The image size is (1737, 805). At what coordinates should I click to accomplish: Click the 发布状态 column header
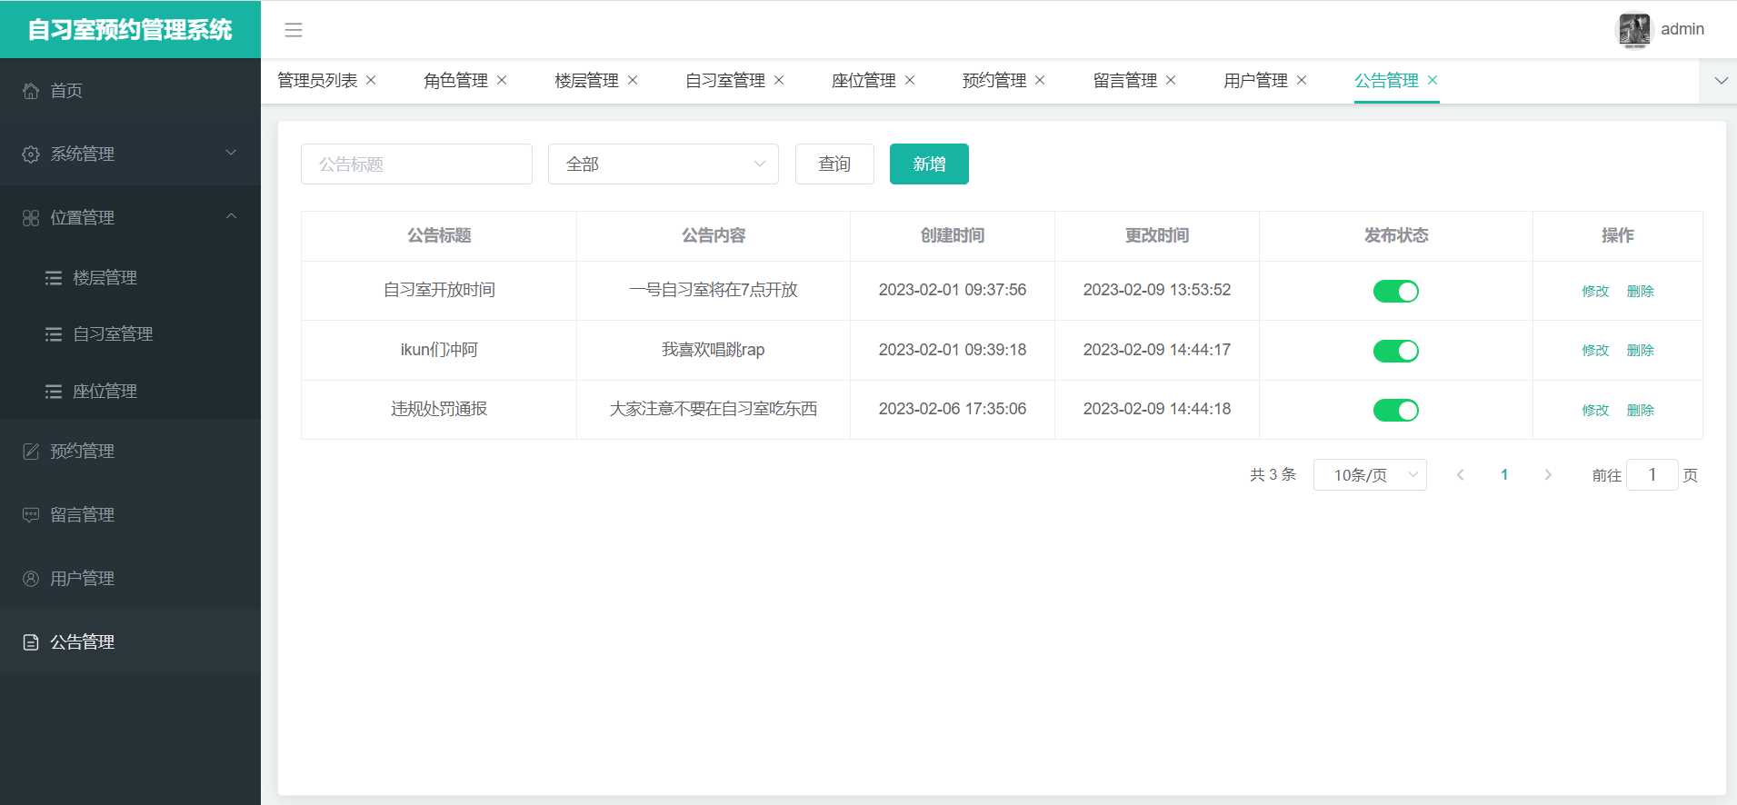[1396, 236]
